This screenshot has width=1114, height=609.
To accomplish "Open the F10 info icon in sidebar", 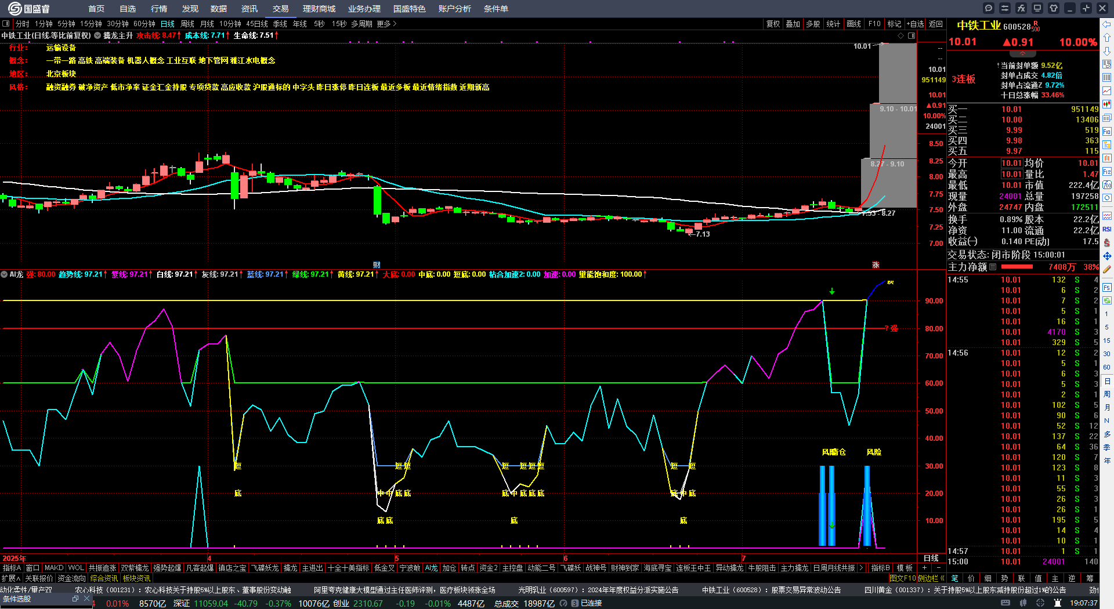I will [1107, 131].
